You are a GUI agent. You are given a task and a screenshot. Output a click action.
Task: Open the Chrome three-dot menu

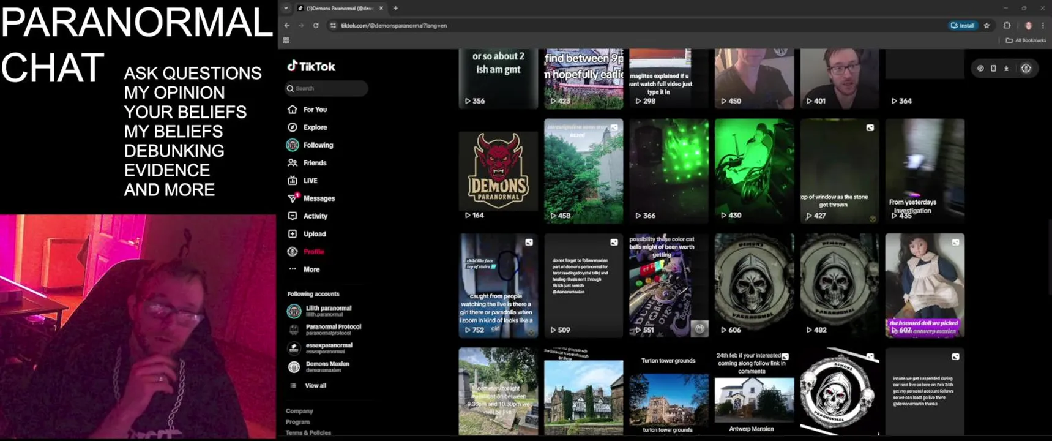coord(1043,25)
